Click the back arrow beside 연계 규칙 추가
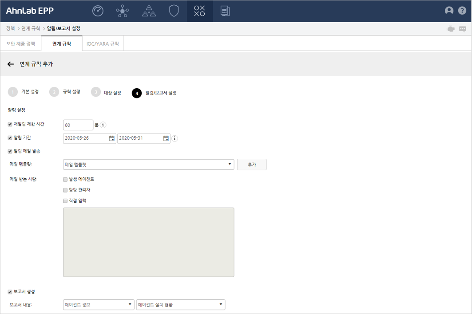Image resolution: width=472 pixels, height=314 pixels. tap(11, 64)
